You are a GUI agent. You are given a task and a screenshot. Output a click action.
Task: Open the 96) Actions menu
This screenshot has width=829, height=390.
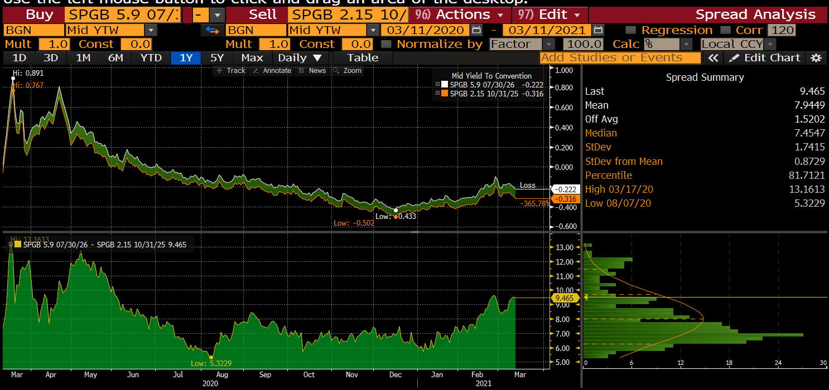[x=459, y=15]
